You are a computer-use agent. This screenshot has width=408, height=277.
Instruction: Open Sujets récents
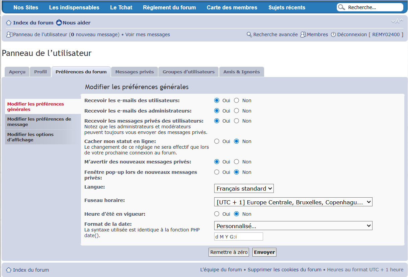(287, 7)
